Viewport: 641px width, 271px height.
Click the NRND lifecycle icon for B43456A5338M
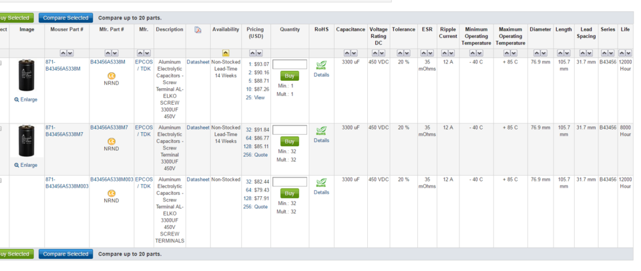point(112,75)
